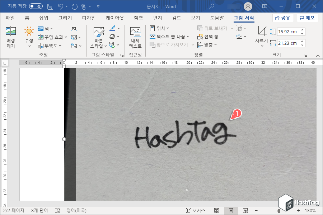323x215 pixels.
Task: Switch to the 홈 tab
Action: tap(27, 18)
